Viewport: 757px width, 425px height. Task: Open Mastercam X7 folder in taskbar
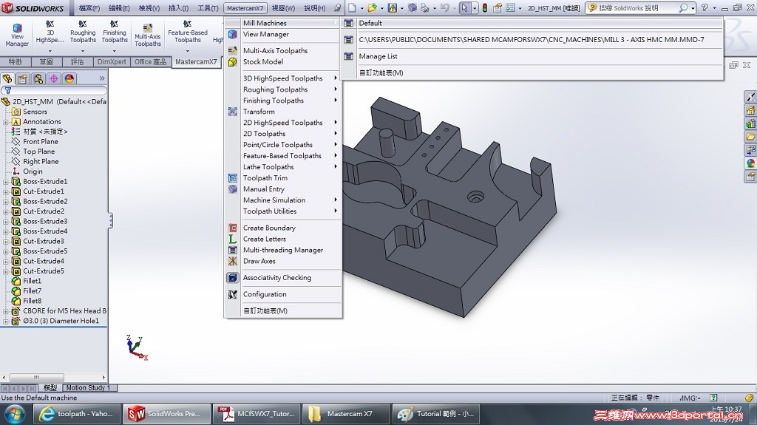[346, 414]
